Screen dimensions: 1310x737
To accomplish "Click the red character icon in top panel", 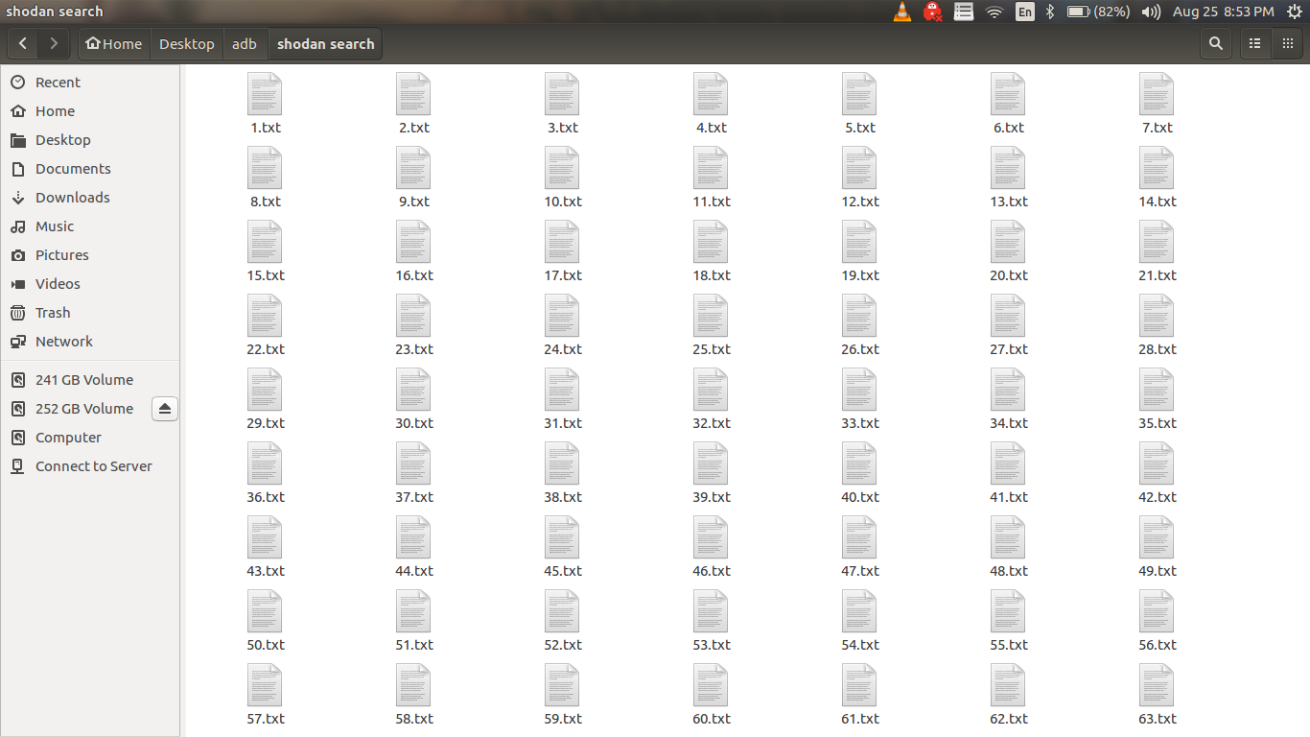I will tap(932, 12).
